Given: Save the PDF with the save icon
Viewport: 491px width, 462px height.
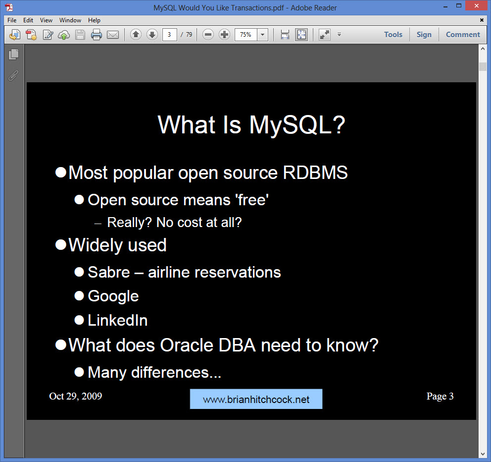Looking at the screenshot, I should (80, 35).
